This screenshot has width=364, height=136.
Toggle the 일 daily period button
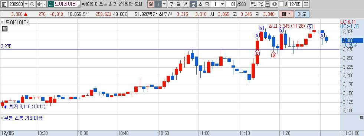tap(151, 4)
